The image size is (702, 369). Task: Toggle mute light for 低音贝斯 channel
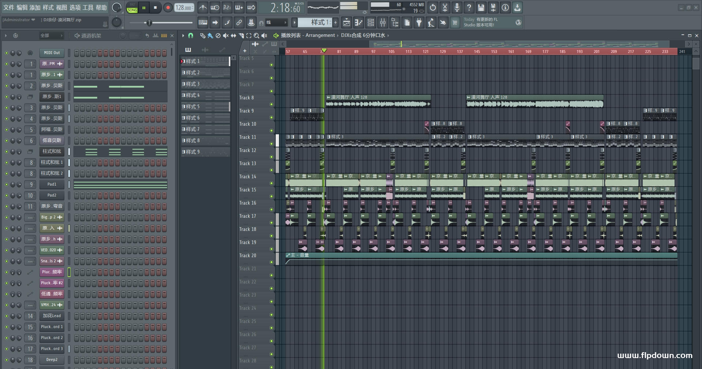coord(6,141)
